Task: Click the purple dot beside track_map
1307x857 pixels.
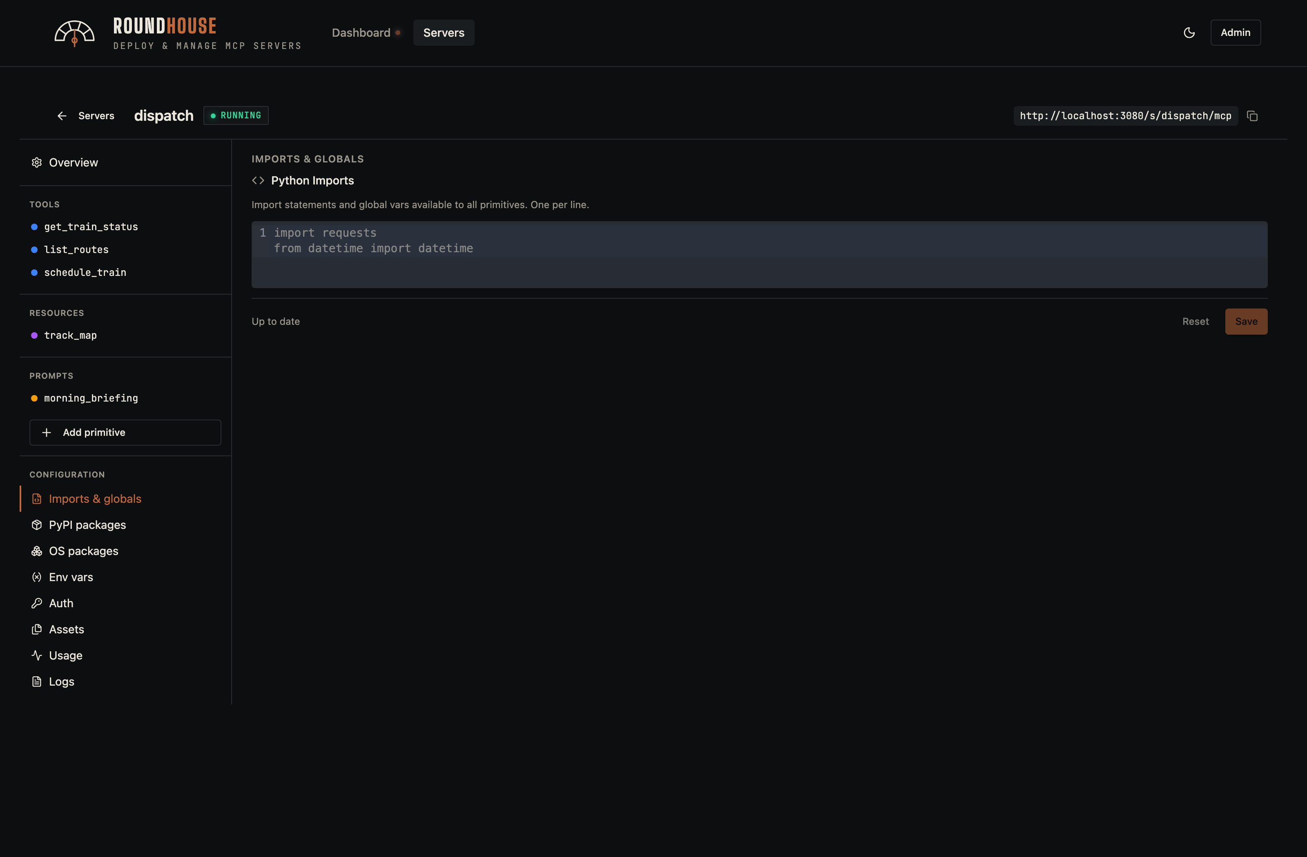Action: [34, 335]
